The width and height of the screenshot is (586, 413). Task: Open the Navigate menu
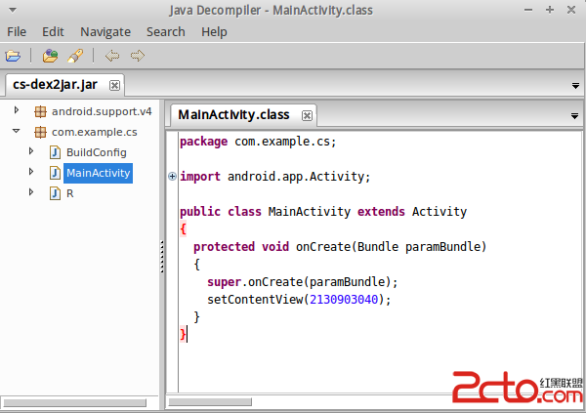(x=105, y=32)
